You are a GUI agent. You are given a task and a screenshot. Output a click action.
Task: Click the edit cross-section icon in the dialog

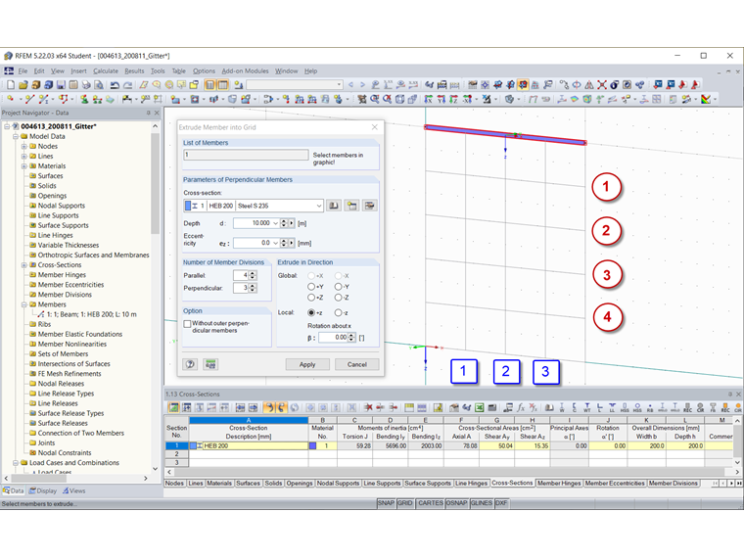click(369, 206)
